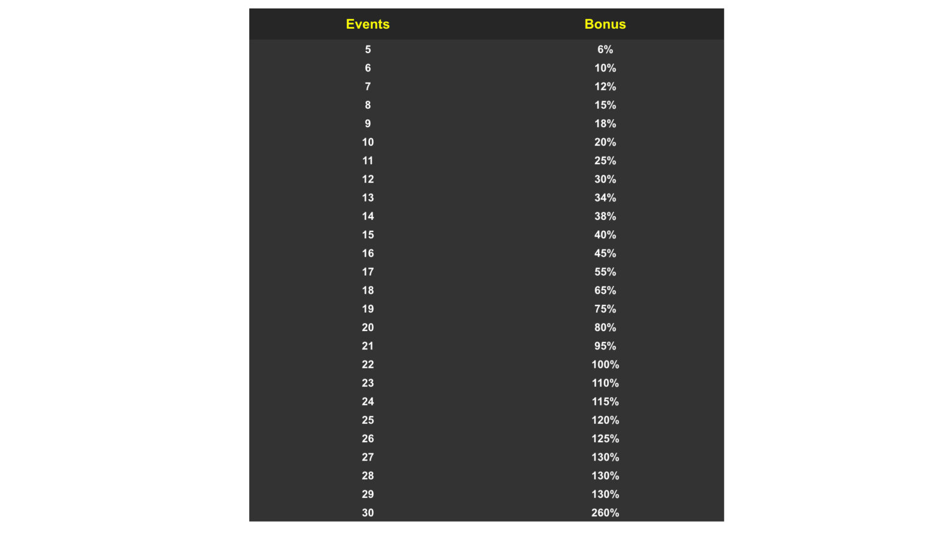Select the events value 5
Image resolution: width=938 pixels, height=540 pixels.
(368, 49)
